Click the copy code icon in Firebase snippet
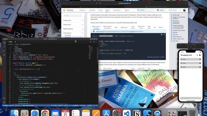Viewport: 207px width, 116px height. pyautogui.click(x=164, y=34)
